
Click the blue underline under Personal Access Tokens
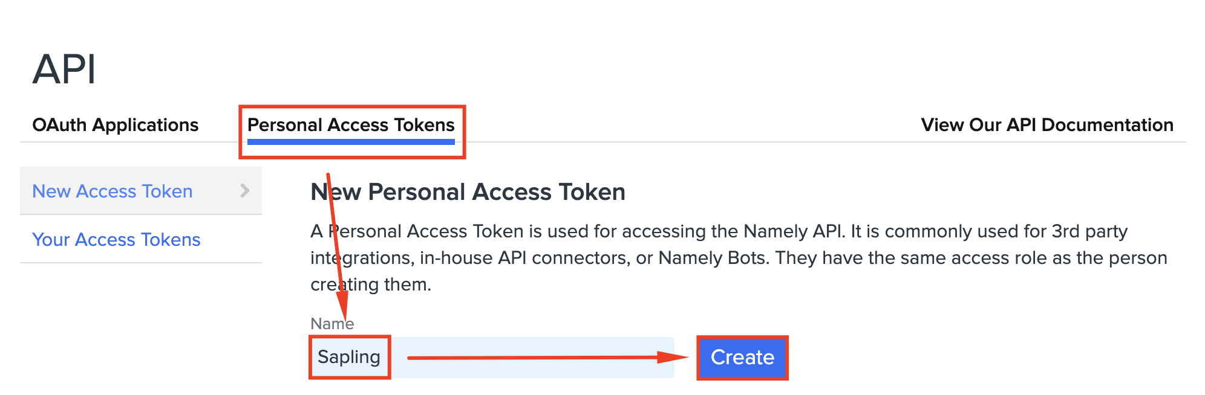351,142
